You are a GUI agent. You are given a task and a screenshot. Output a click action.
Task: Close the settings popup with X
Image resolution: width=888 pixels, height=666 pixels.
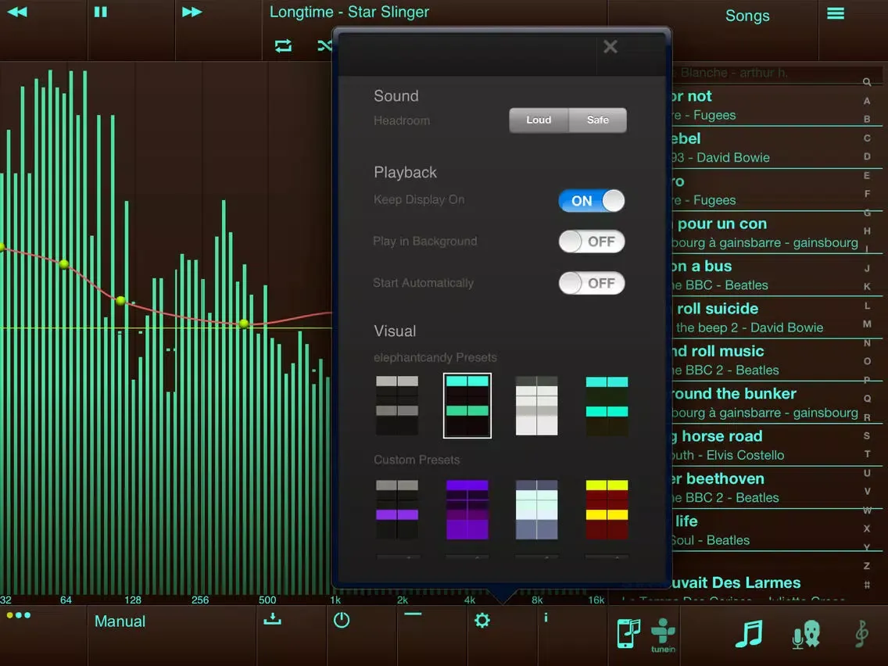coord(610,46)
